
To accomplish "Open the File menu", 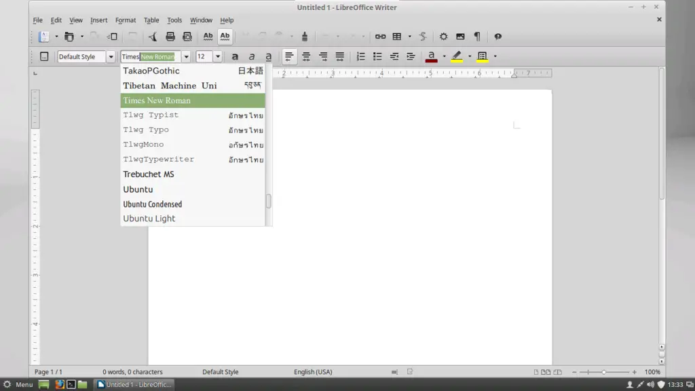I will click(x=38, y=20).
